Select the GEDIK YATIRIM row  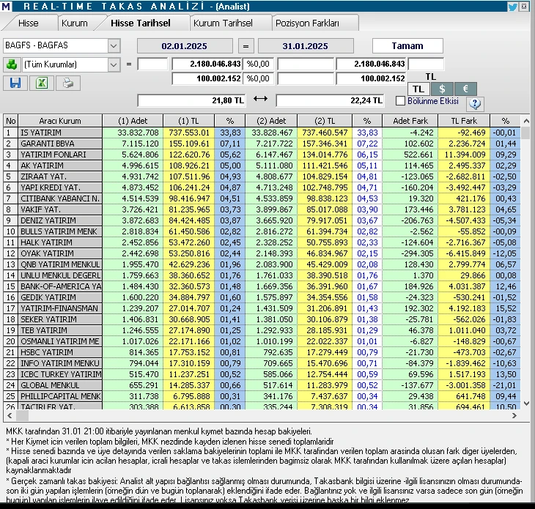coord(262,297)
